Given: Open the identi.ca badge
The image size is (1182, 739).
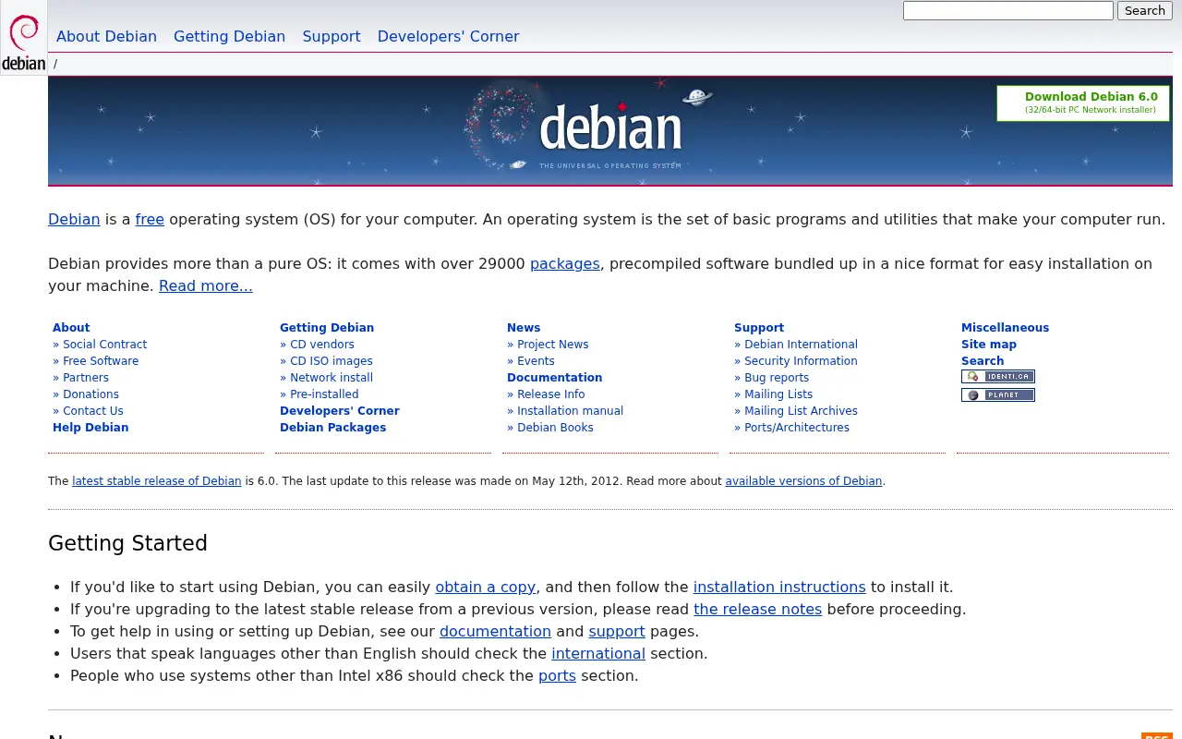Looking at the screenshot, I should coord(997,377).
